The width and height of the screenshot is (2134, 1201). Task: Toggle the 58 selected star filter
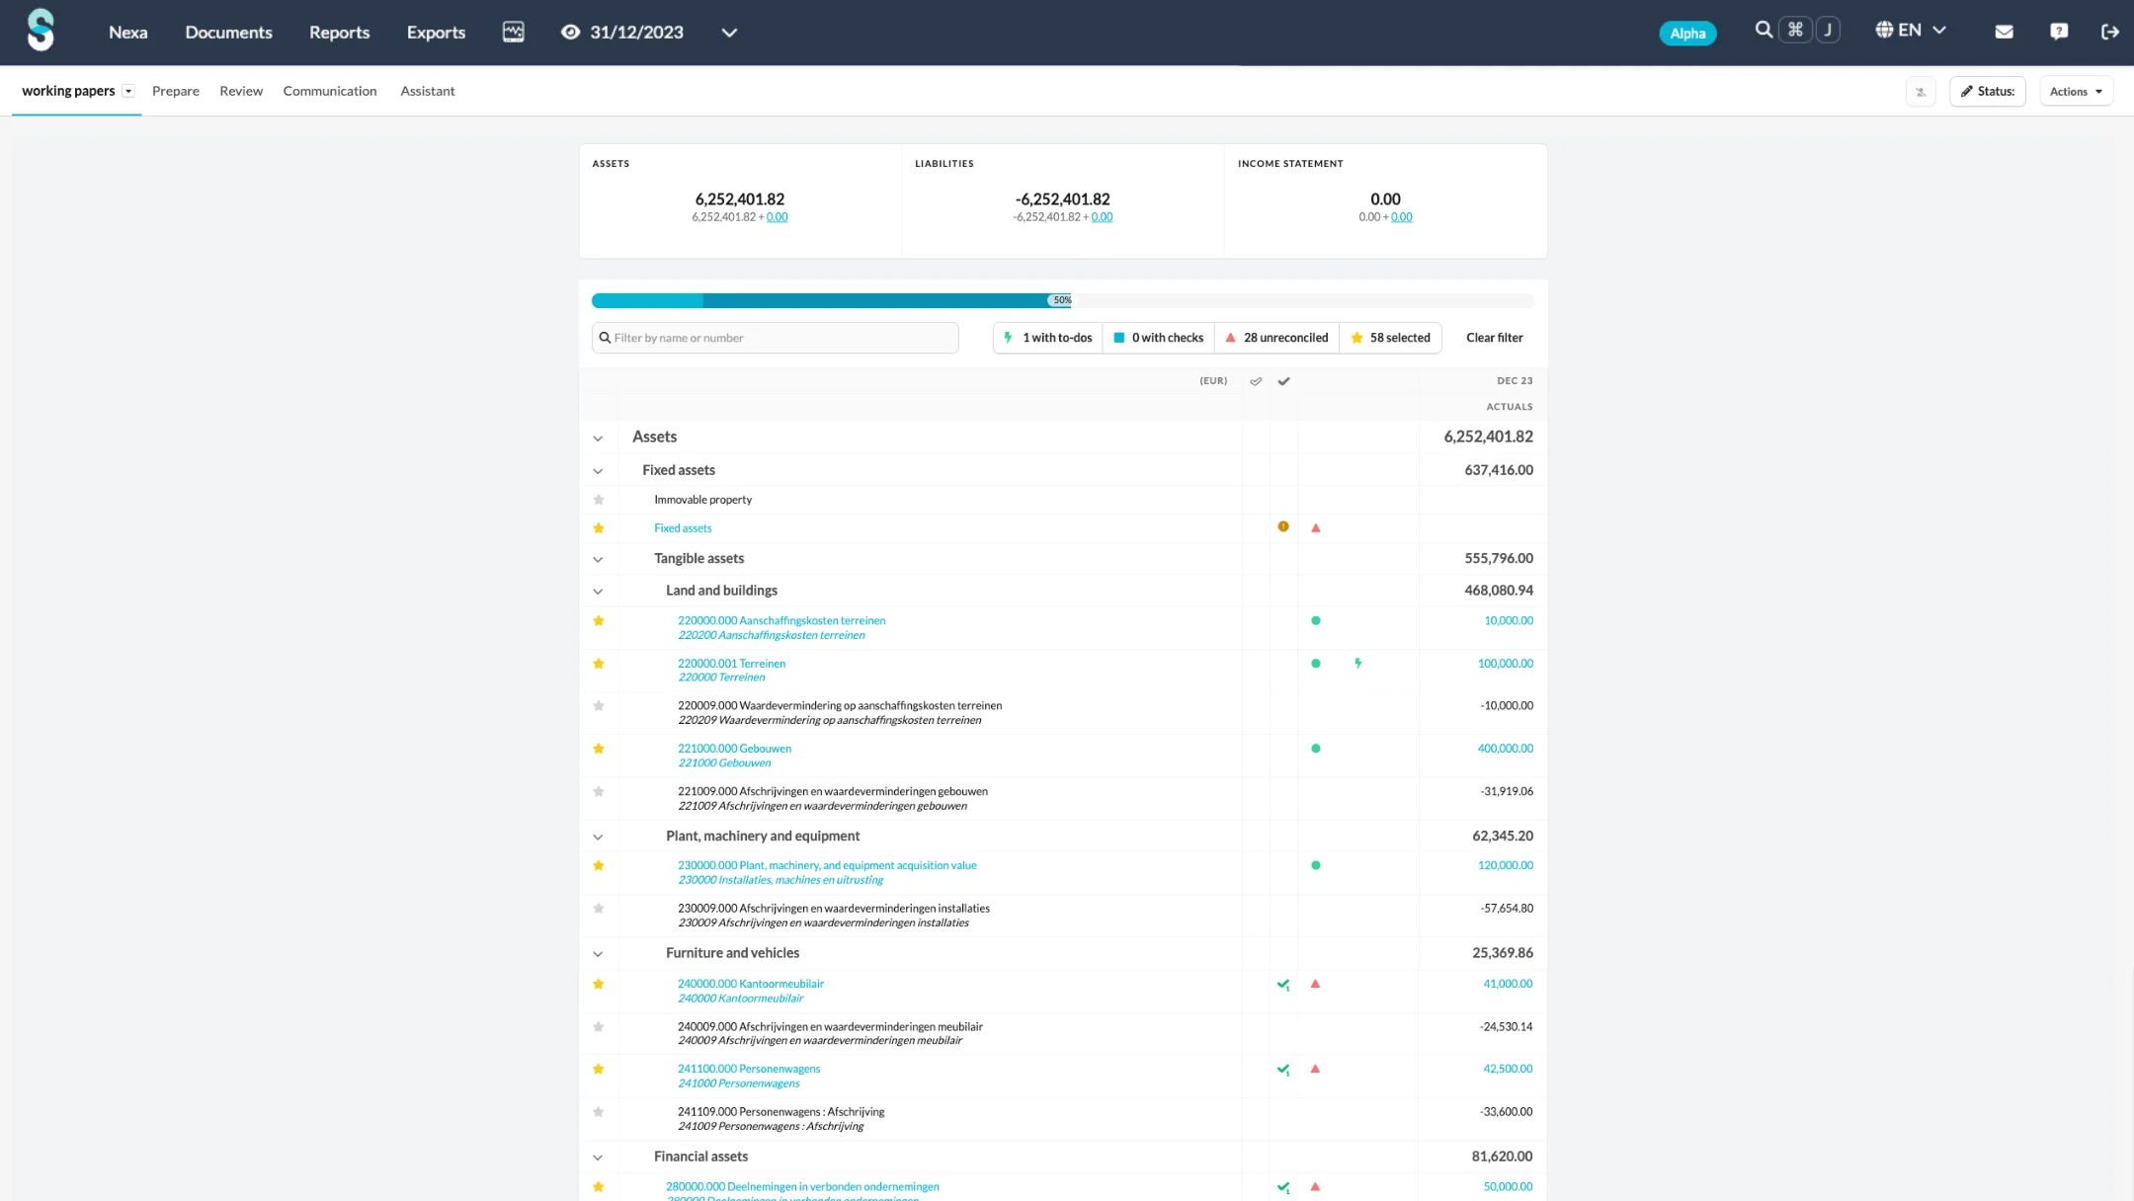pos(1390,338)
